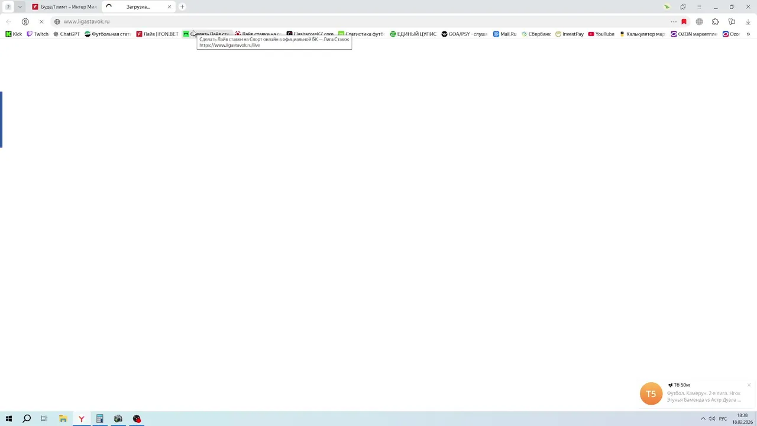Open the ChatGPT bookmark
This screenshot has width=757, height=426.
[66, 34]
